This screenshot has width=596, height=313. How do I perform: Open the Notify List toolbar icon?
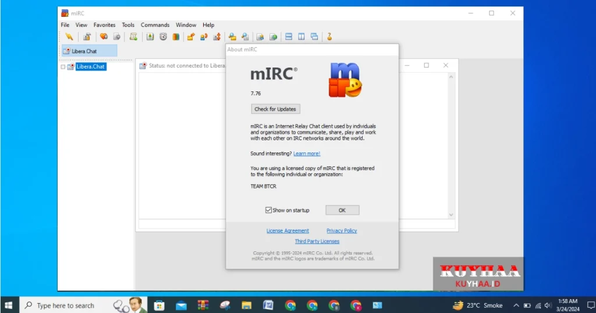click(x=260, y=37)
